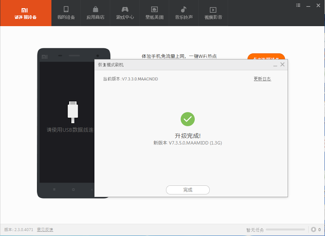Screen dimensions: 325x236
Task: Click the WiFi hotspot promo text
Action: (x=179, y=56)
